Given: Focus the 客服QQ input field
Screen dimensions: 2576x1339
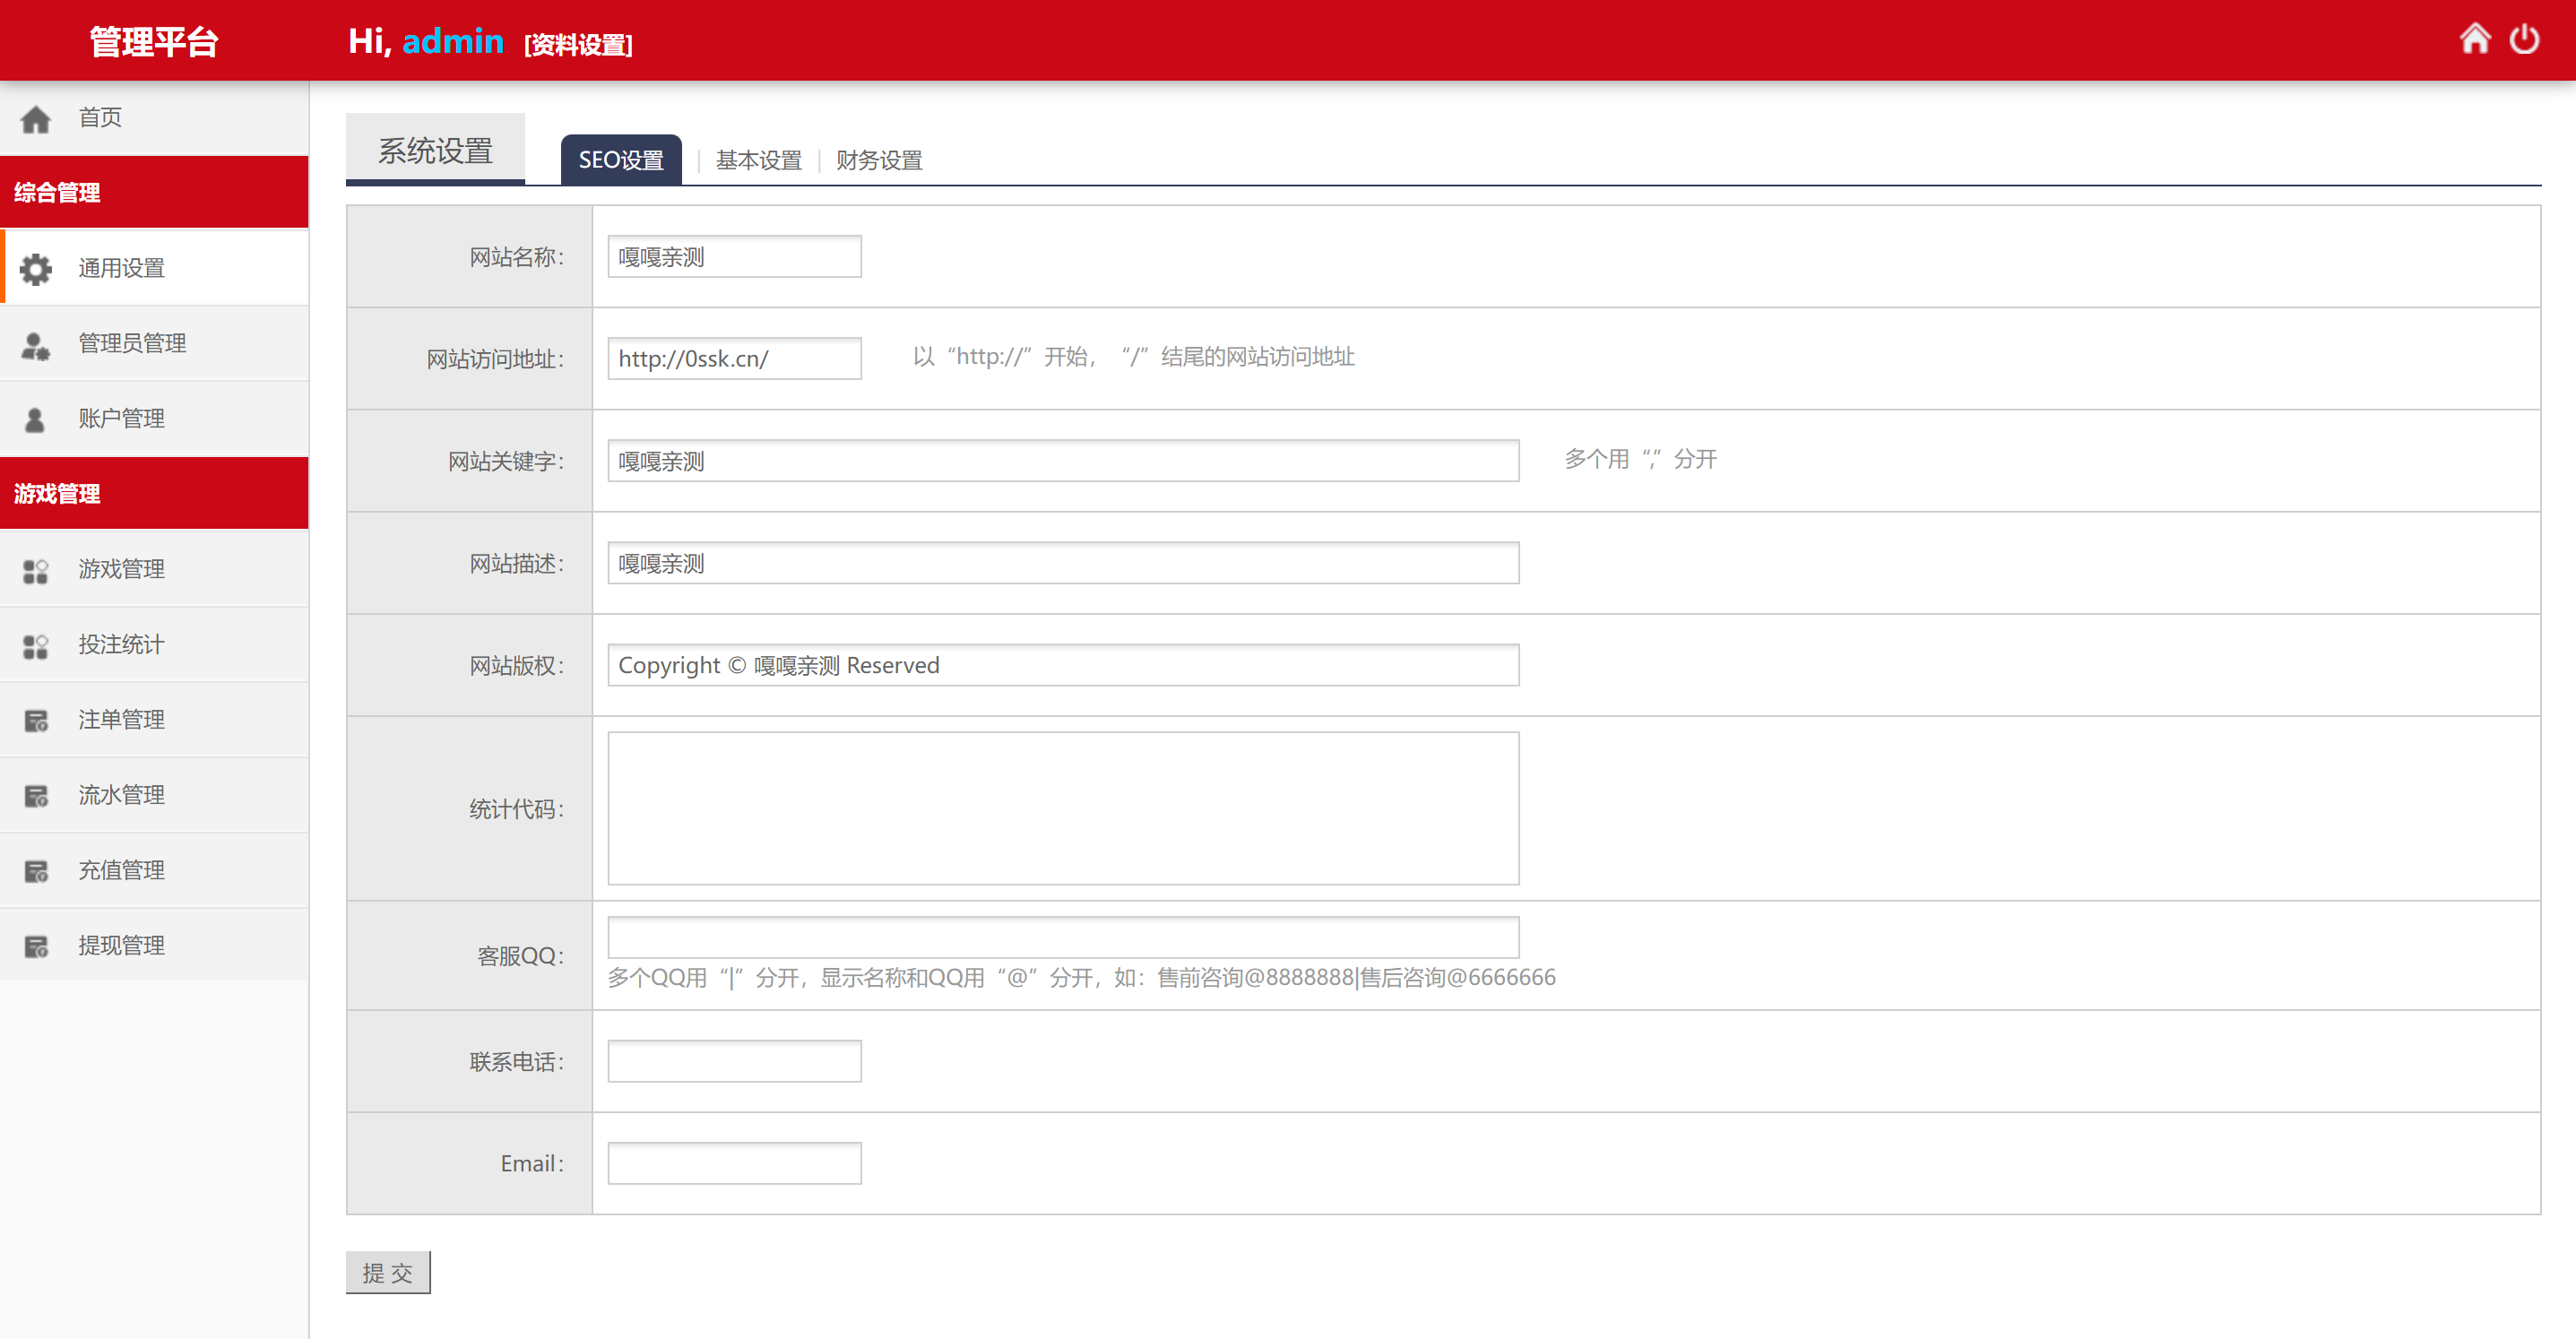Looking at the screenshot, I should 1063,937.
